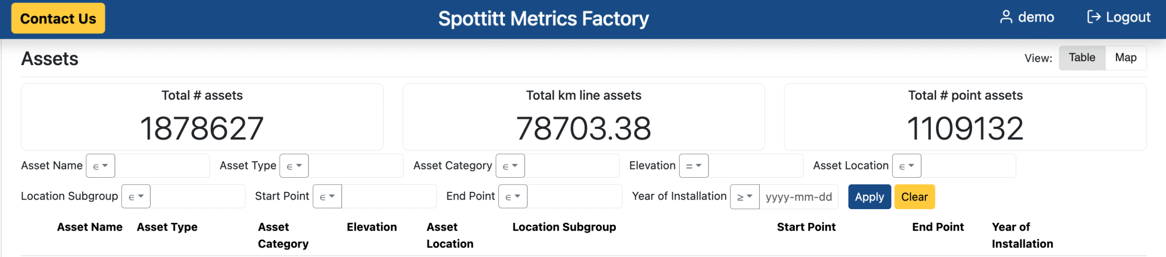Click the demo user profile icon
Image resolution: width=1166 pixels, height=257 pixels.
click(1006, 17)
